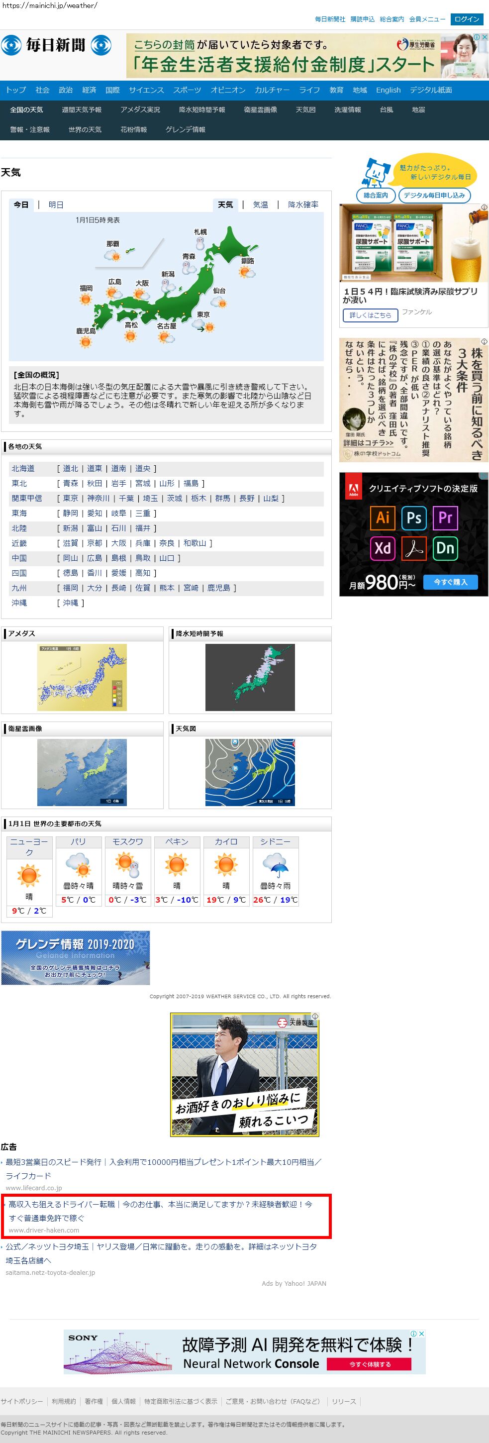This screenshot has width=489, height=1443.
Task: Select the 天気 map view tab
Action: 225,205
